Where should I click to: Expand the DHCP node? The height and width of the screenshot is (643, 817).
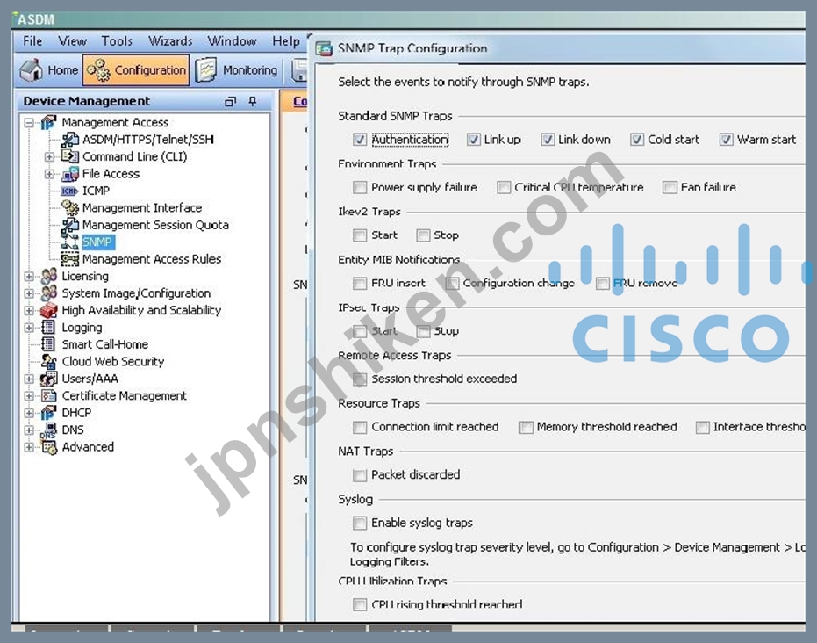pos(29,414)
